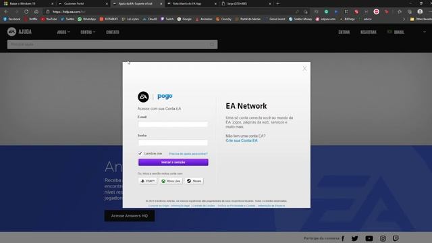
Task: Open the YouTube bookmark
Action: coord(49,19)
